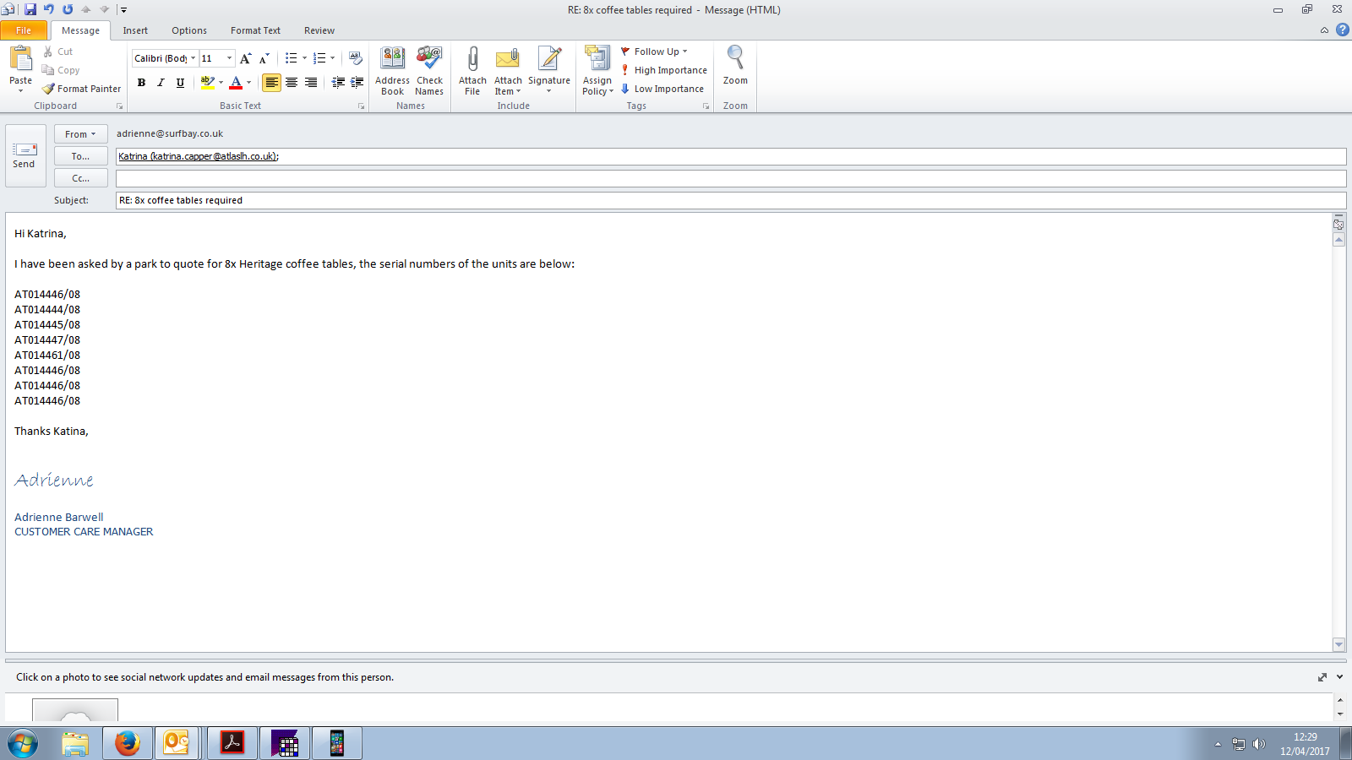Grow the font size
Viewport: 1352px width, 760px height.
[246, 58]
